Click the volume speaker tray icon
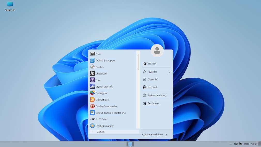The image size is (261, 147). point(235,144)
